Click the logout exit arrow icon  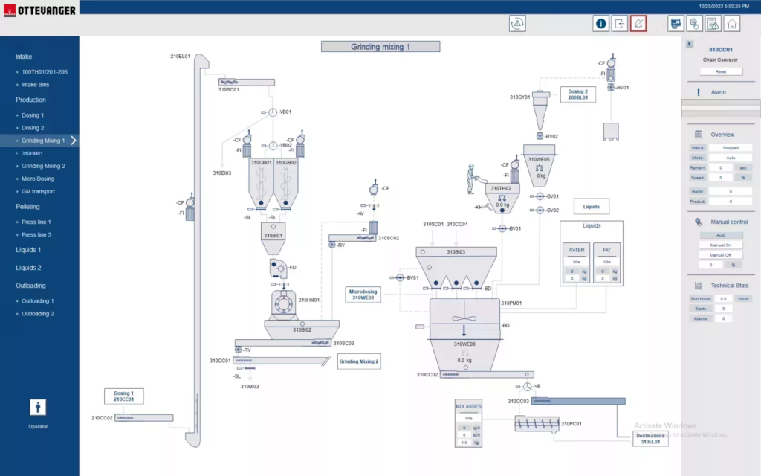tap(620, 24)
